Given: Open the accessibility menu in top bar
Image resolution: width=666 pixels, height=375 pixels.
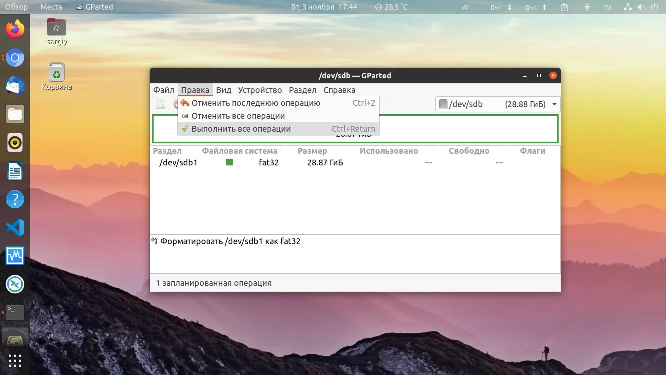Looking at the screenshot, I should [587, 7].
